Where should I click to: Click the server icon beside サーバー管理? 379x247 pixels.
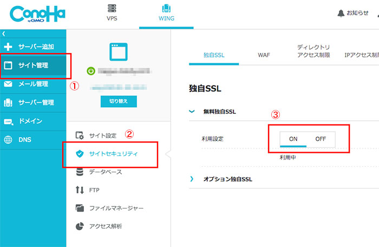pos(8,102)
